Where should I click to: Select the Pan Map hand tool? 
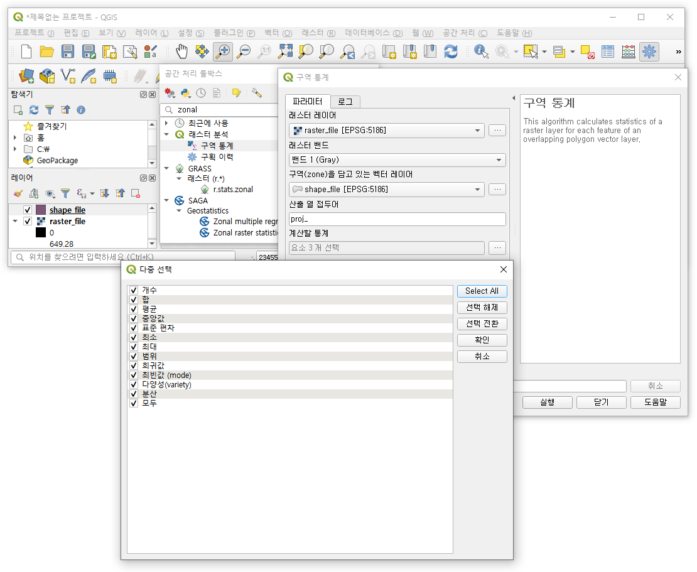[181, 51]
